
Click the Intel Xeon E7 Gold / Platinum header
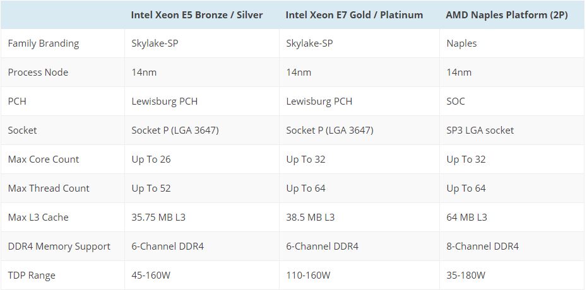pyautogui.click(x=354, y=14)
